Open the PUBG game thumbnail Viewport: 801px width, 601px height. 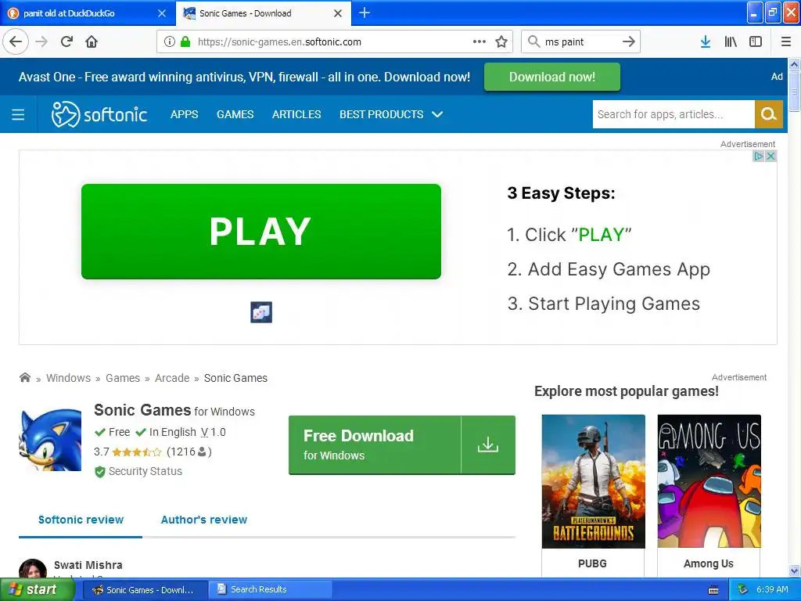coord(593,481)
